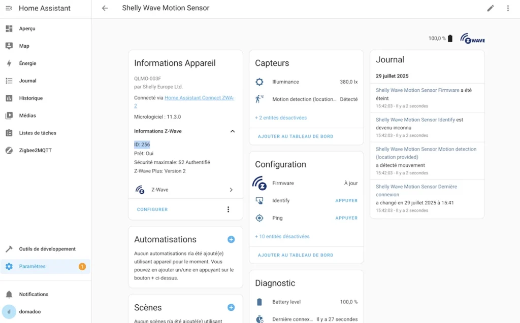Image resolution: width=520 pixels, height=323 pixels.
Task: Open Aperçu in the sidebar
Action: coord(46,28)
